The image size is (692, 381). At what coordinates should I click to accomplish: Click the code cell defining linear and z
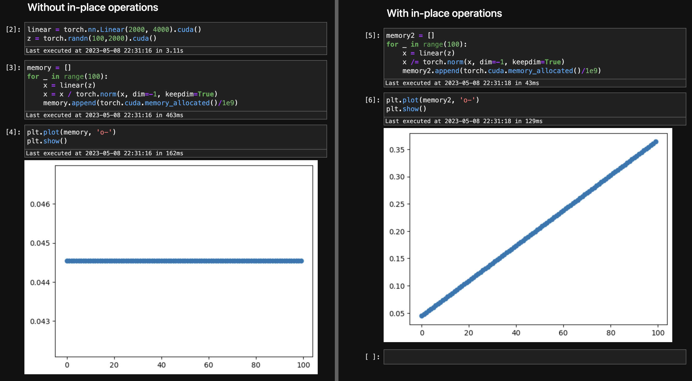click(176, 34)
